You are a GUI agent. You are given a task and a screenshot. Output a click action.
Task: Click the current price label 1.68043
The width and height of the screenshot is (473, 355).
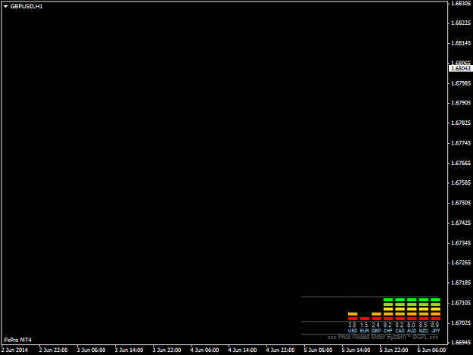pyautogui.click(x=461, y=68)
